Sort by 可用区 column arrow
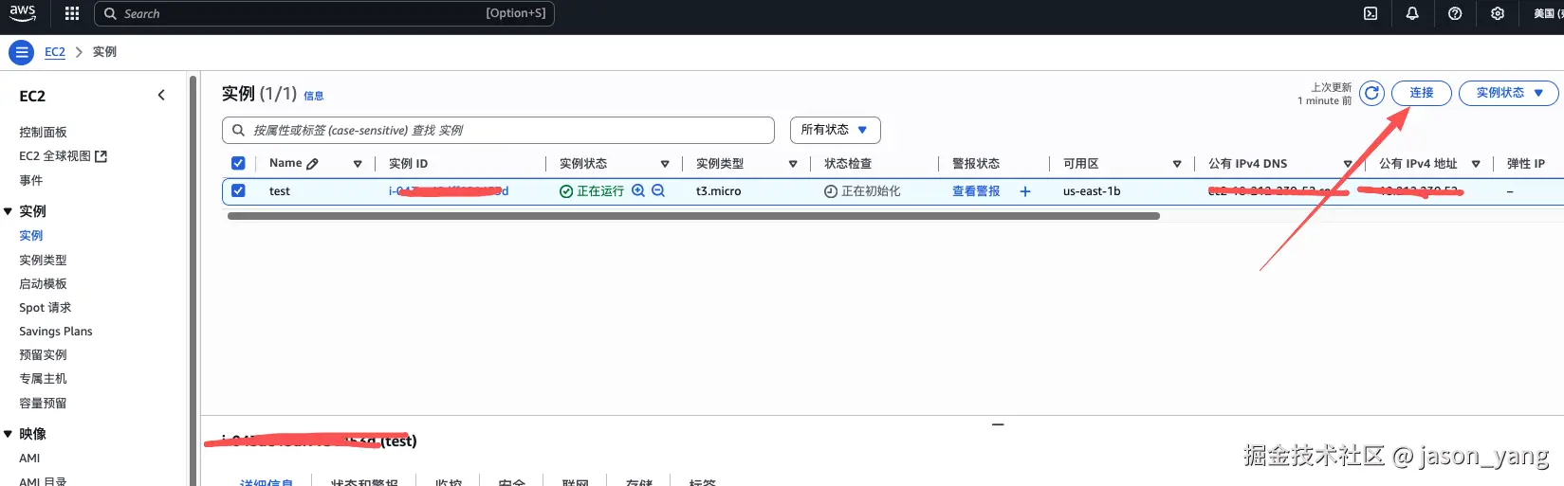Image resolution: width=1564 pixels, height=486 pixels. click(1177, 164)
